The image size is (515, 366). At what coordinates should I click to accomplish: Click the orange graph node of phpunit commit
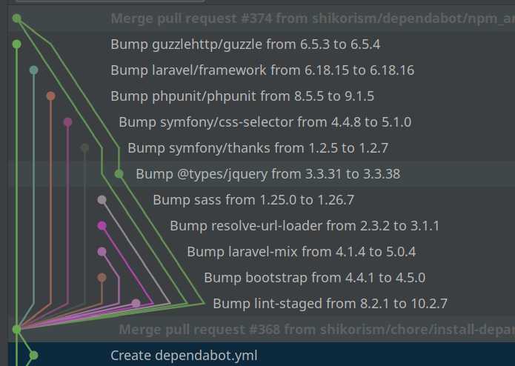(50, 96)
